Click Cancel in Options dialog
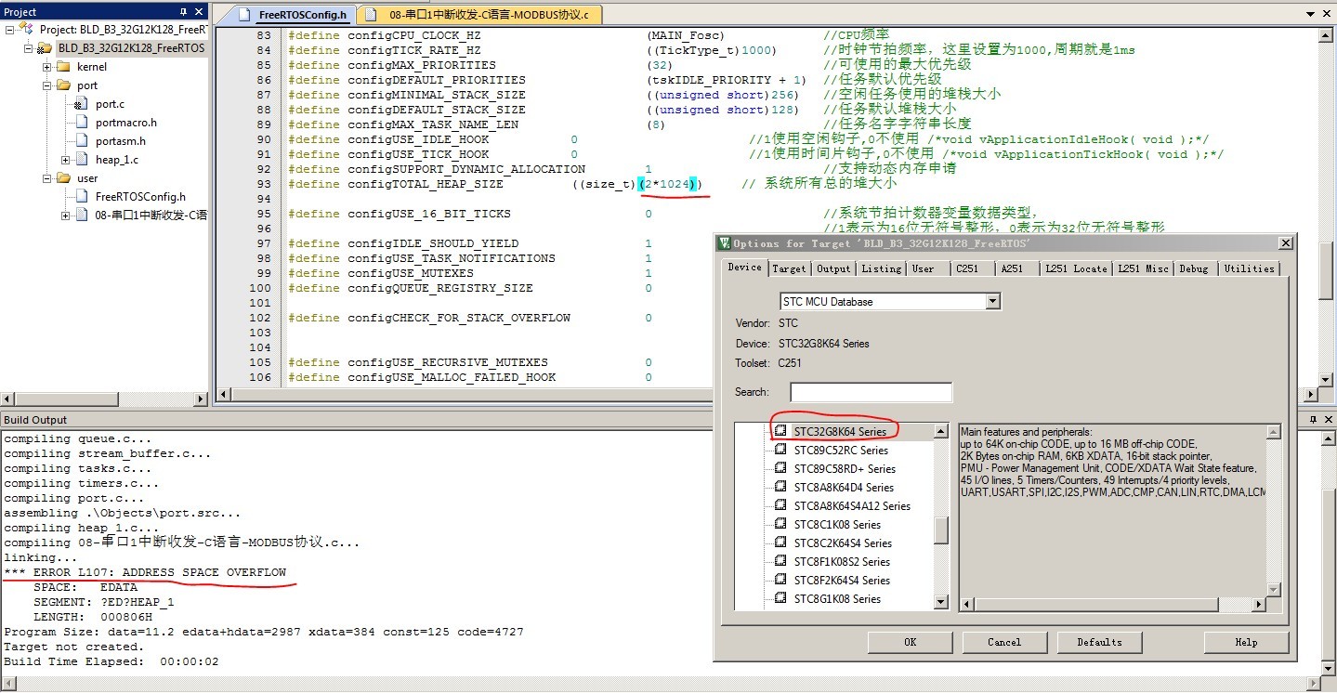The width and height of the screenshot is (1337, 693). (1003, 642)
